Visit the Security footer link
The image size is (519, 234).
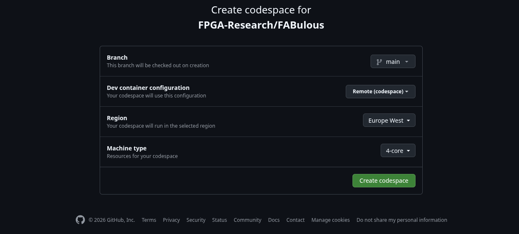[x=196, y=220]
